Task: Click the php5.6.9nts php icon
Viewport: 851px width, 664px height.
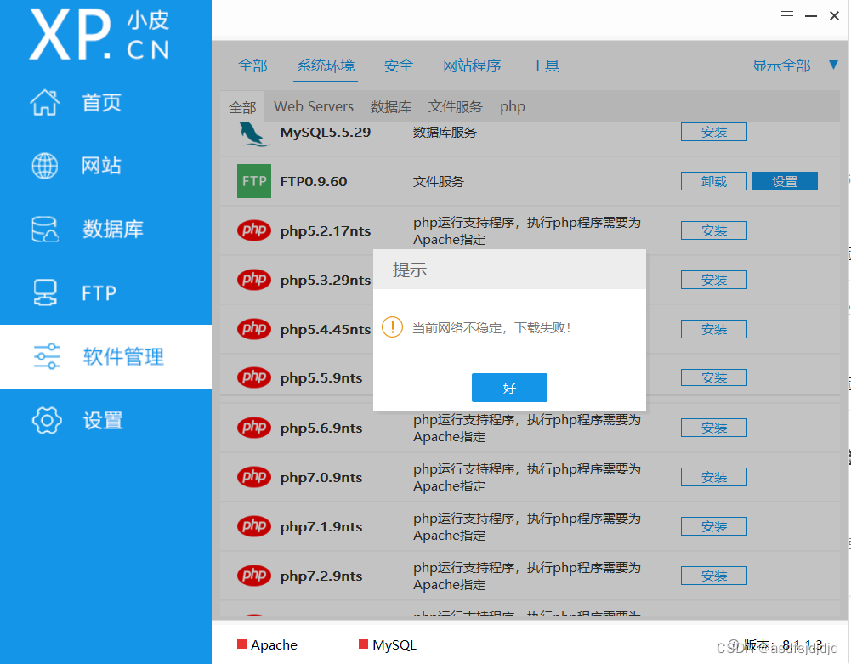Action: [254, 428]
